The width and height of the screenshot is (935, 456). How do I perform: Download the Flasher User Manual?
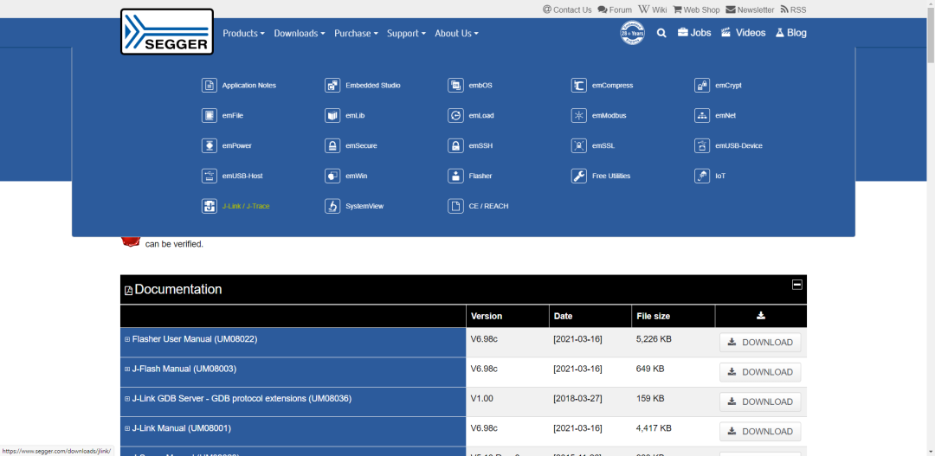click(x=760, y=342)
